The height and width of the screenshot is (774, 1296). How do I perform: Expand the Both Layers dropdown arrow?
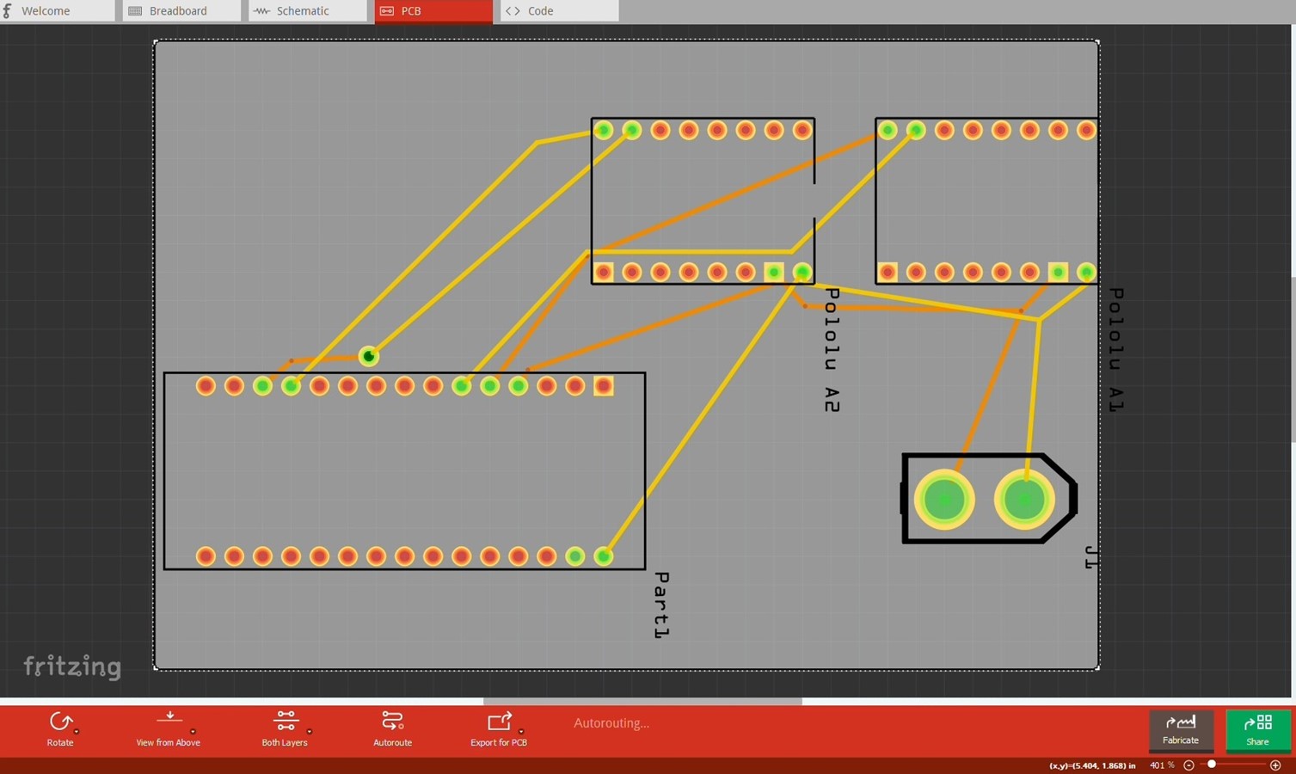tap(310, 732)
